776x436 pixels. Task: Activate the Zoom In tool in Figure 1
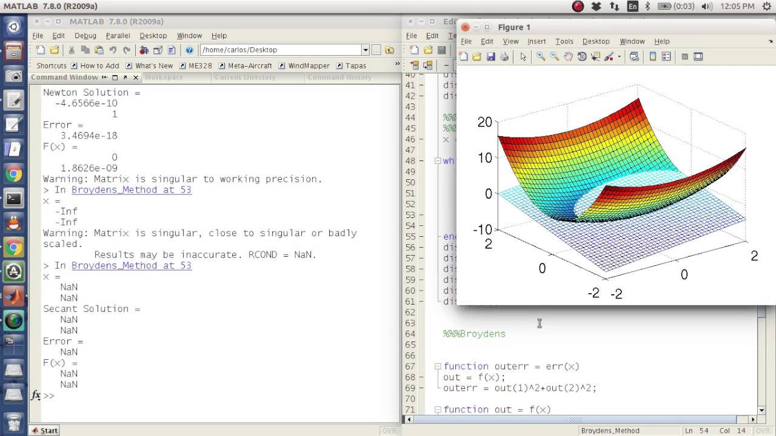(541, 56)
